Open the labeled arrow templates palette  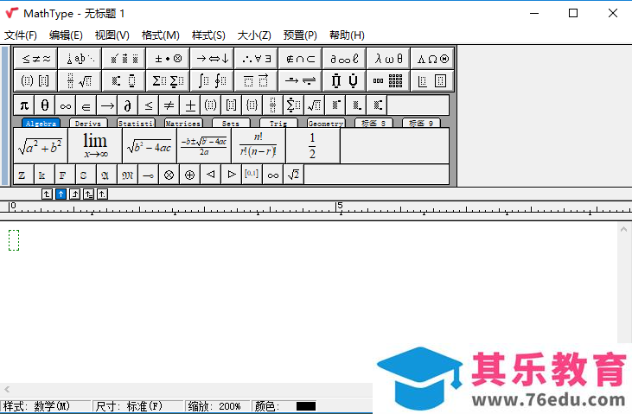point(300,80)
